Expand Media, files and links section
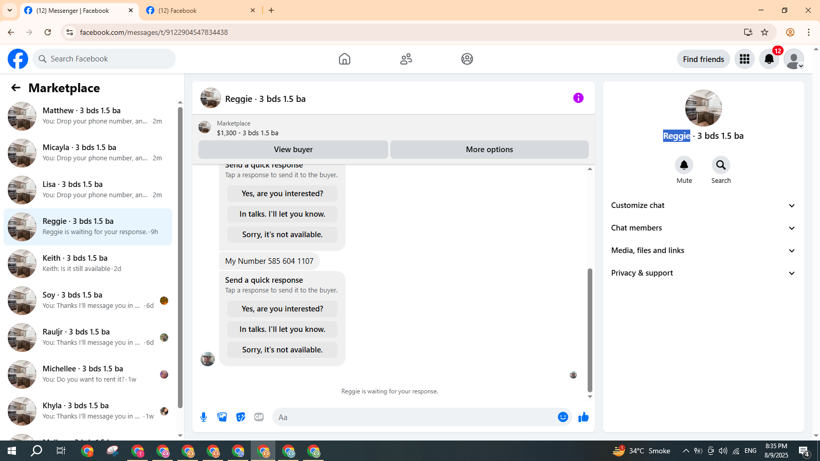Viewport: 820px width, 461px height. click(703, 250)
